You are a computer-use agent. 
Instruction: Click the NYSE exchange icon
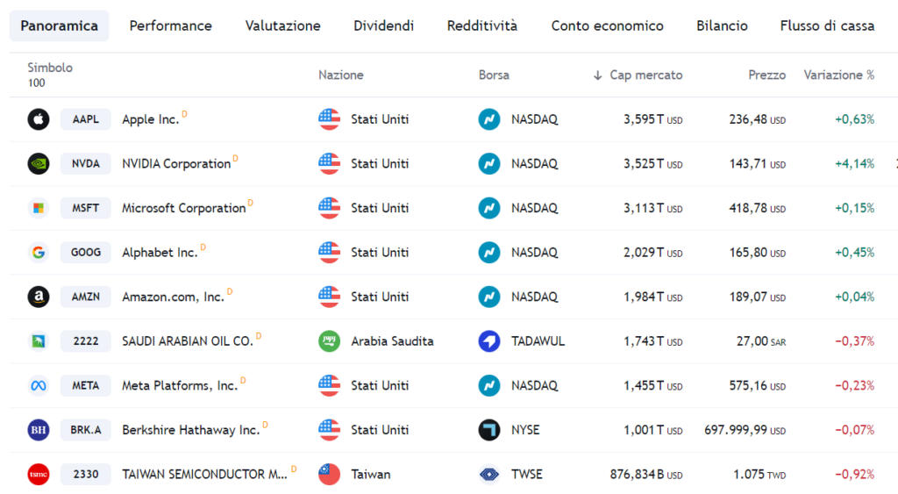(x=489, y=430)
